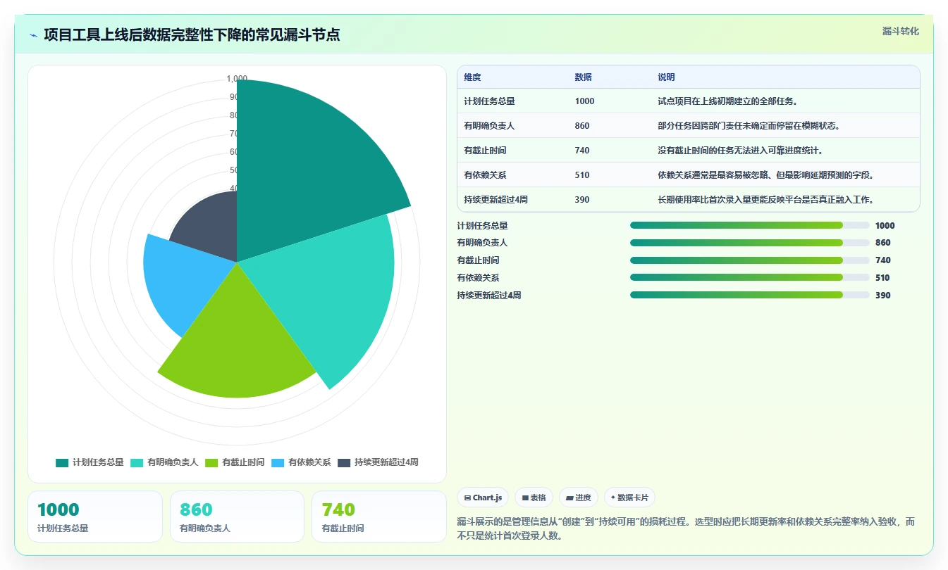The image size is (948, 570).
Task: Click the page title 项目工具上线后数据完整性下降
Action: point(192,34)
